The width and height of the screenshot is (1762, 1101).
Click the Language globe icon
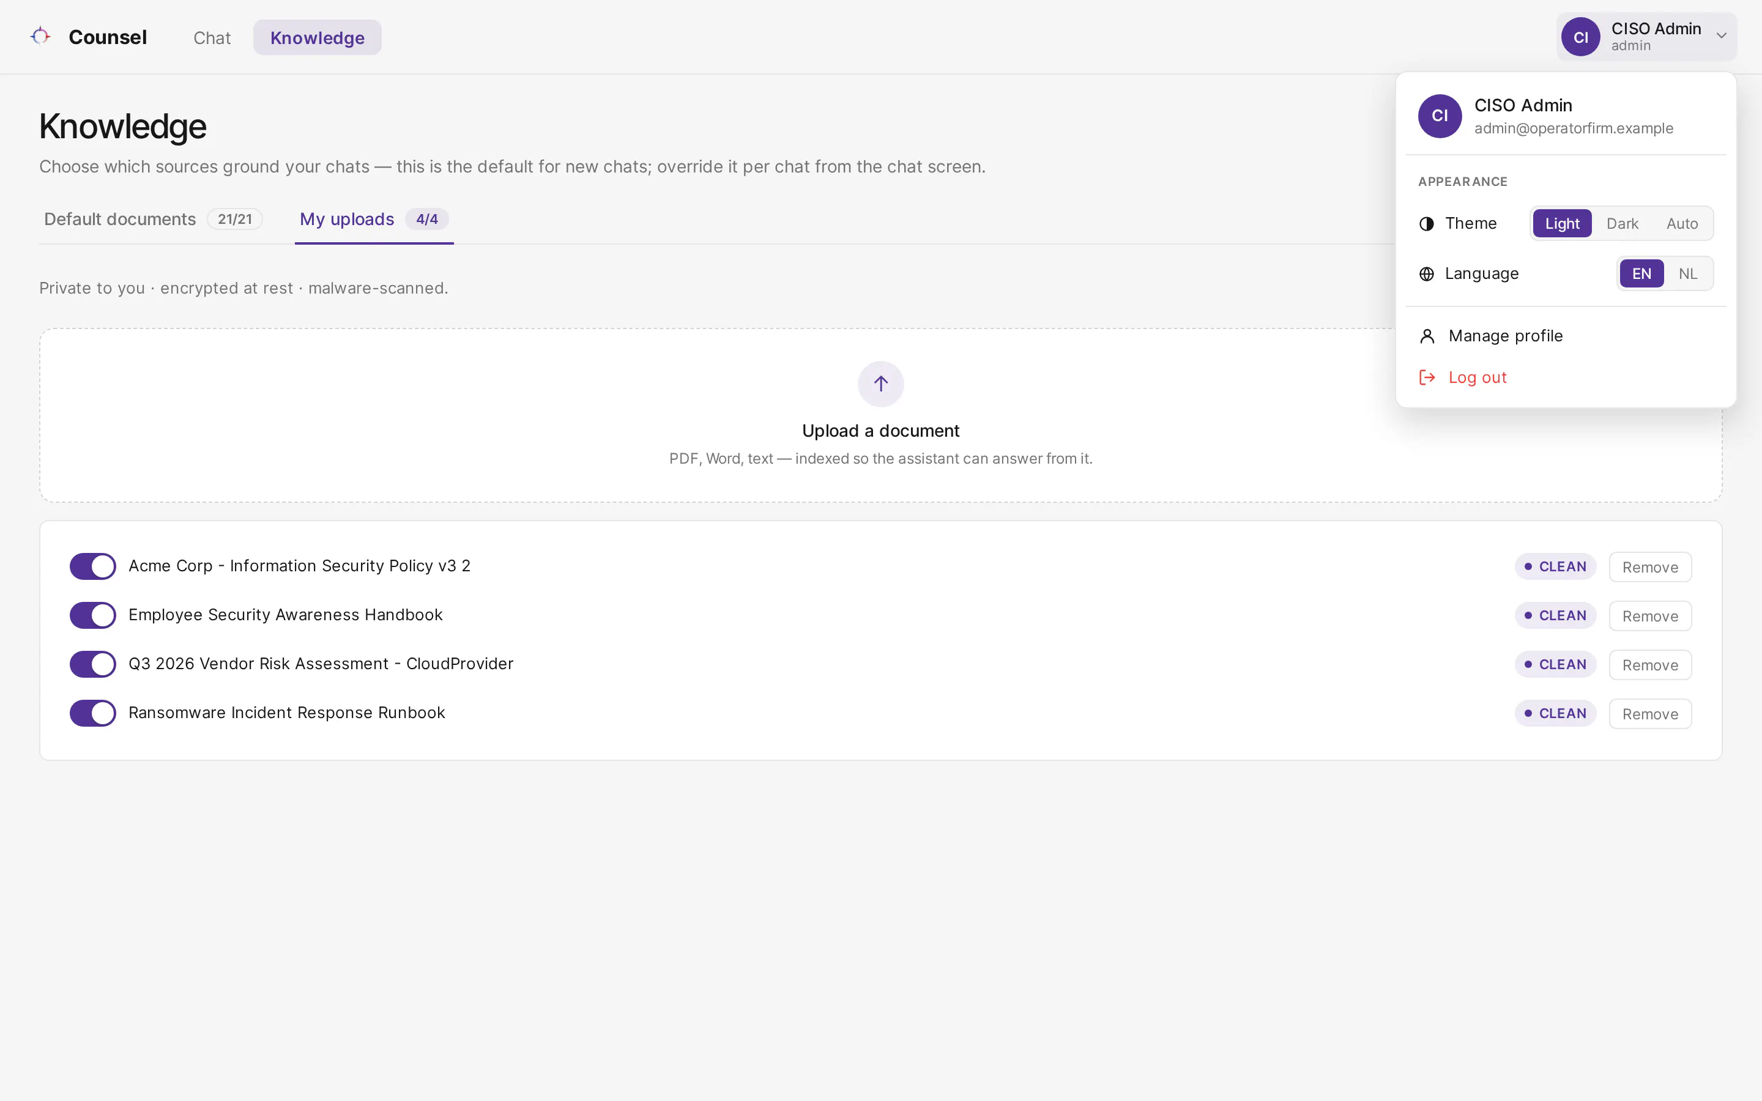1426,274
